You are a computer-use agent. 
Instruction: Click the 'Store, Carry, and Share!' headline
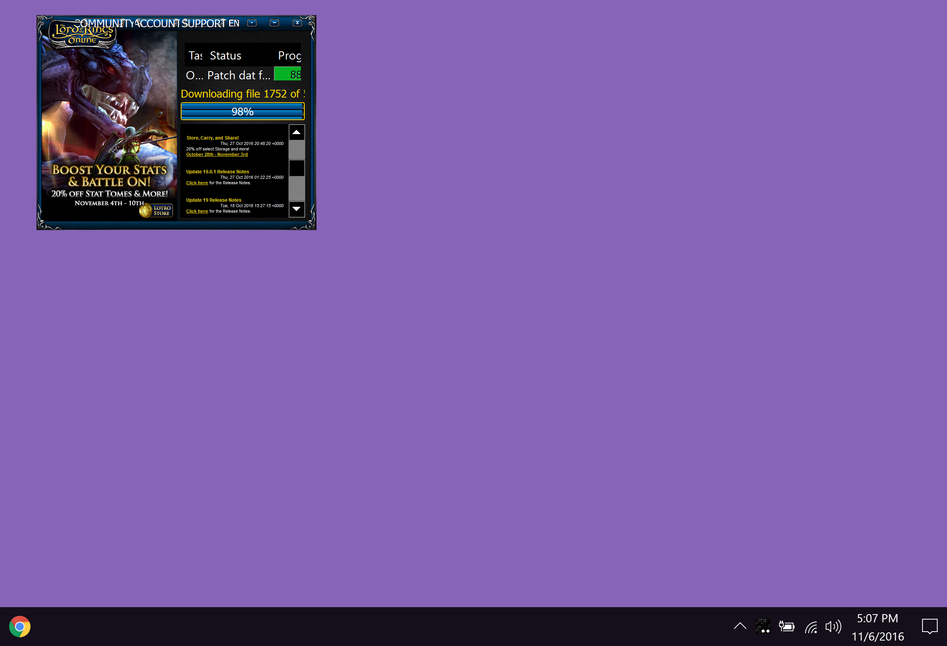(x=213, y=138)
